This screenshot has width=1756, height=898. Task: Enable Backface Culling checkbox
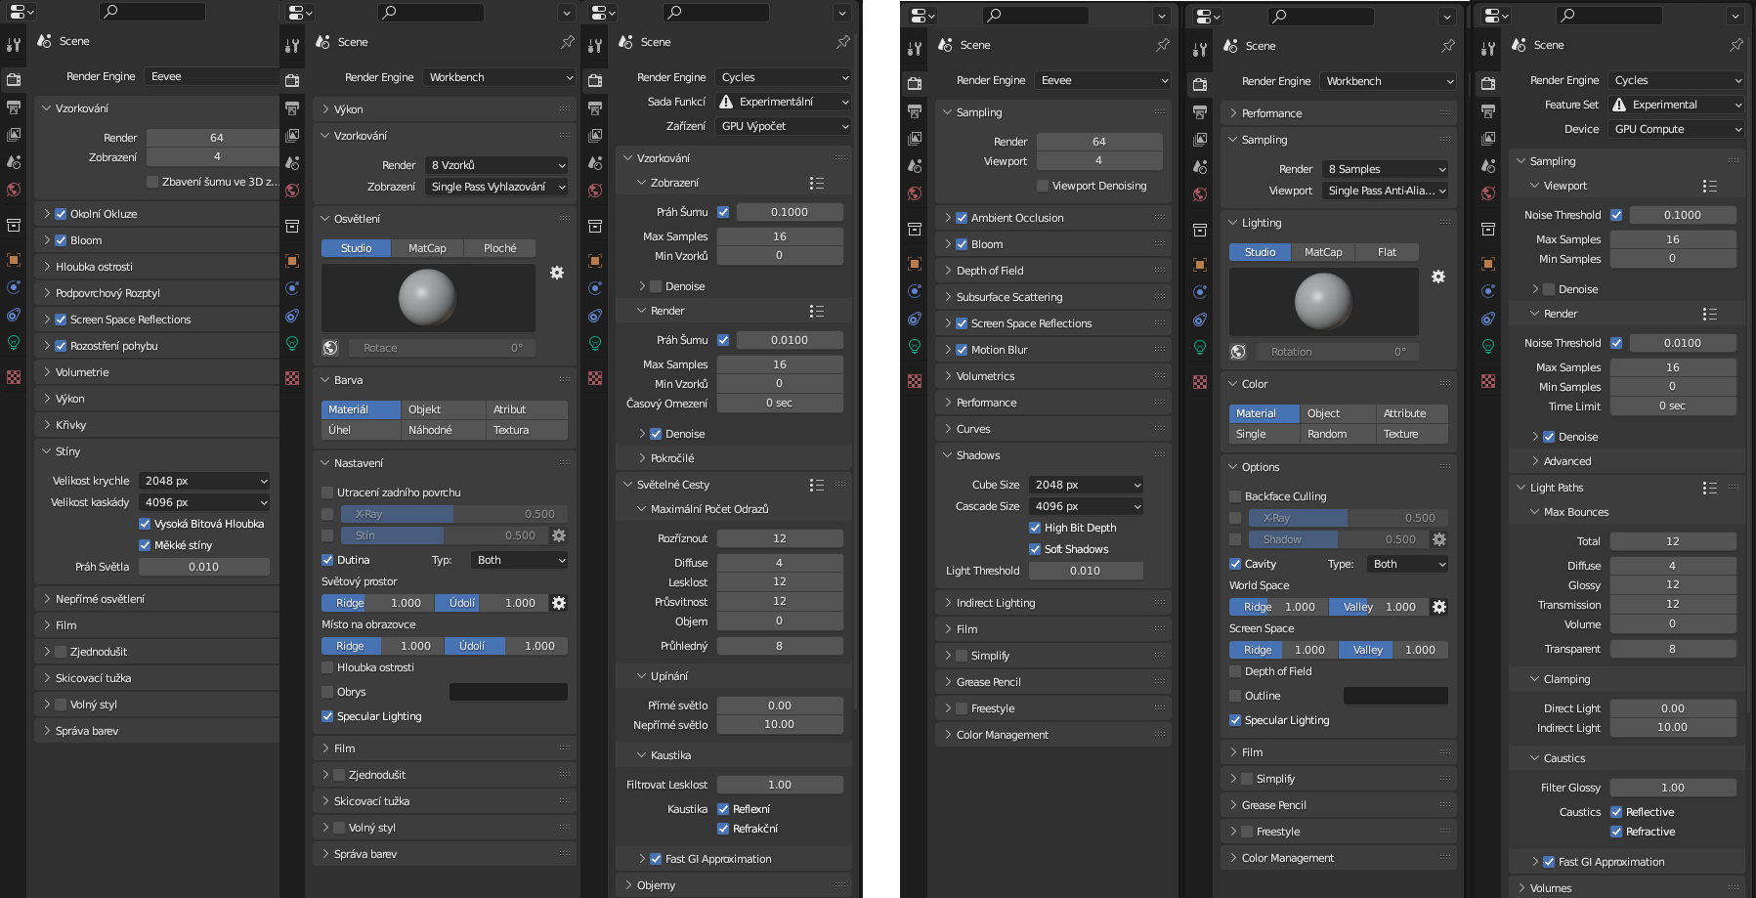[x=1235, y=496]
